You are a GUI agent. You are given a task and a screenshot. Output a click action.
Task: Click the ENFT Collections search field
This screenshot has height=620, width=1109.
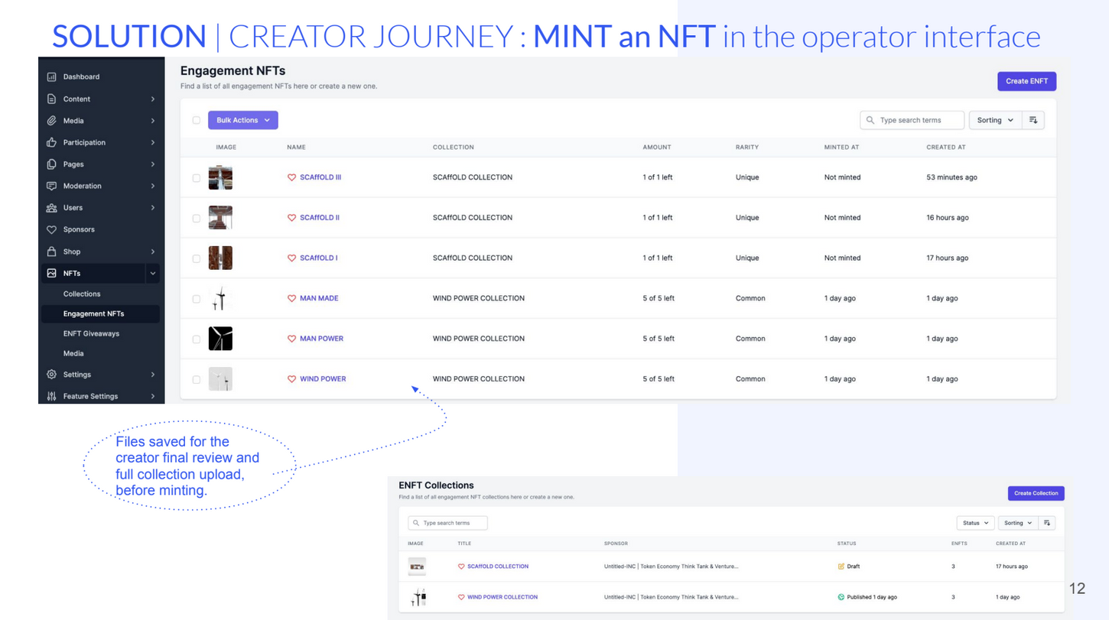click(447, 523)
